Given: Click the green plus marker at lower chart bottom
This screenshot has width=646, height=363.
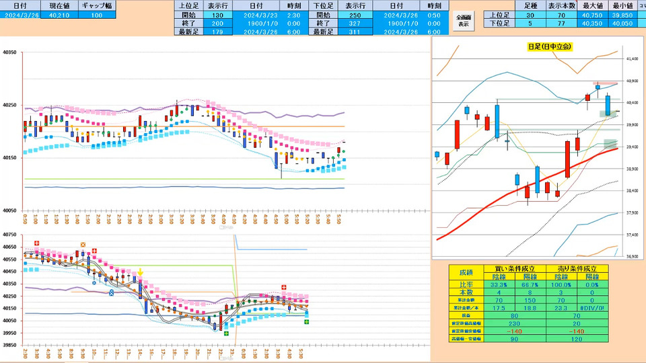Looking at the screenshot, I should 226,333.
